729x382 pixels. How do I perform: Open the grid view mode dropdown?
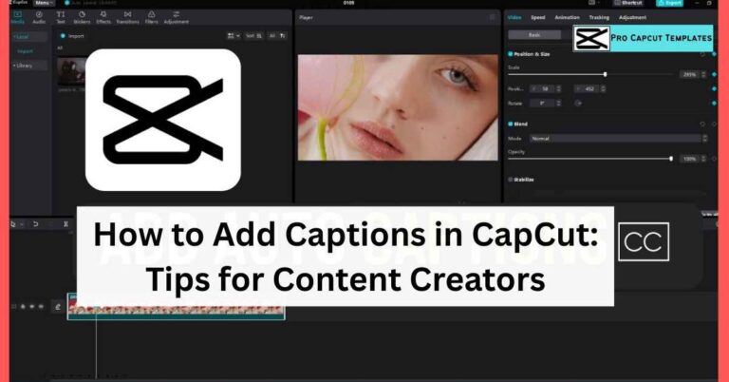point(234,36)
